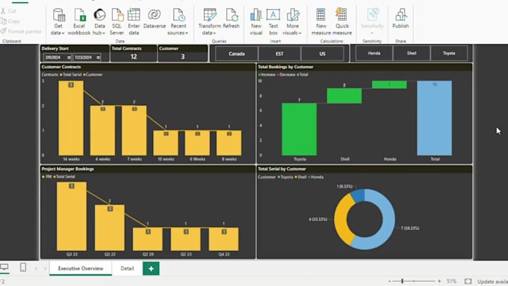This screenshot has height=286, width=508.
Task: Import an Excel workbook
Action: coord(78,22)
